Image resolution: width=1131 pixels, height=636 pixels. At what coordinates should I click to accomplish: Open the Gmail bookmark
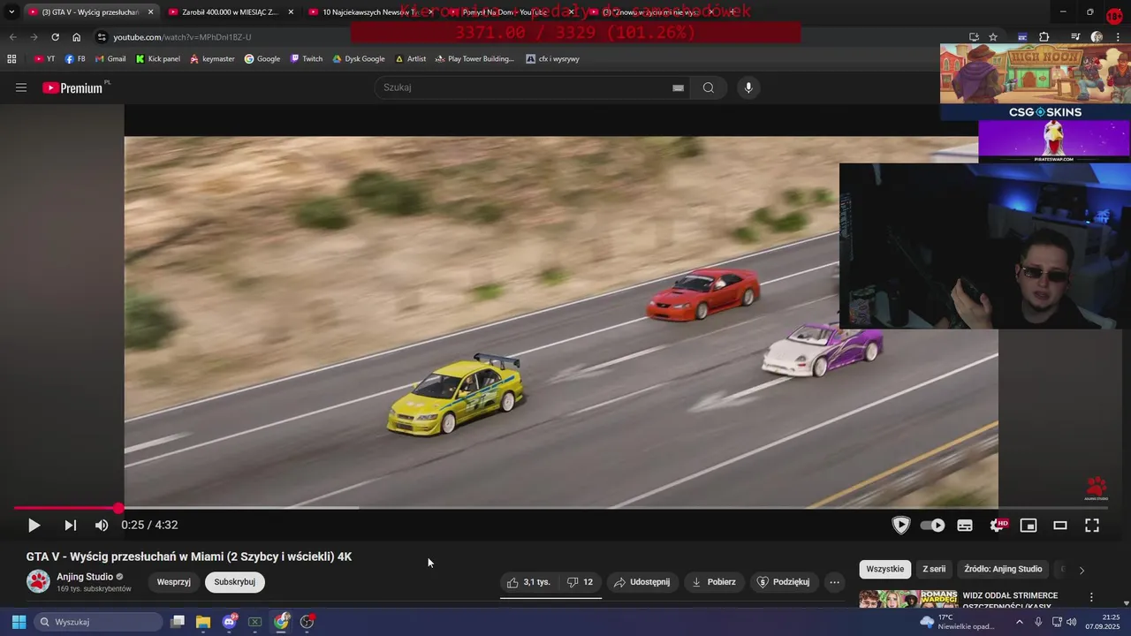110,59
